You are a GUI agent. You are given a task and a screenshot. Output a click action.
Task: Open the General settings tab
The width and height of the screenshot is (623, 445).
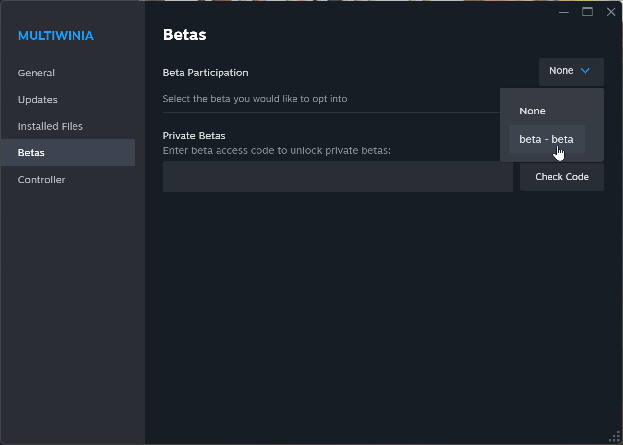click(x=37, y=73)
